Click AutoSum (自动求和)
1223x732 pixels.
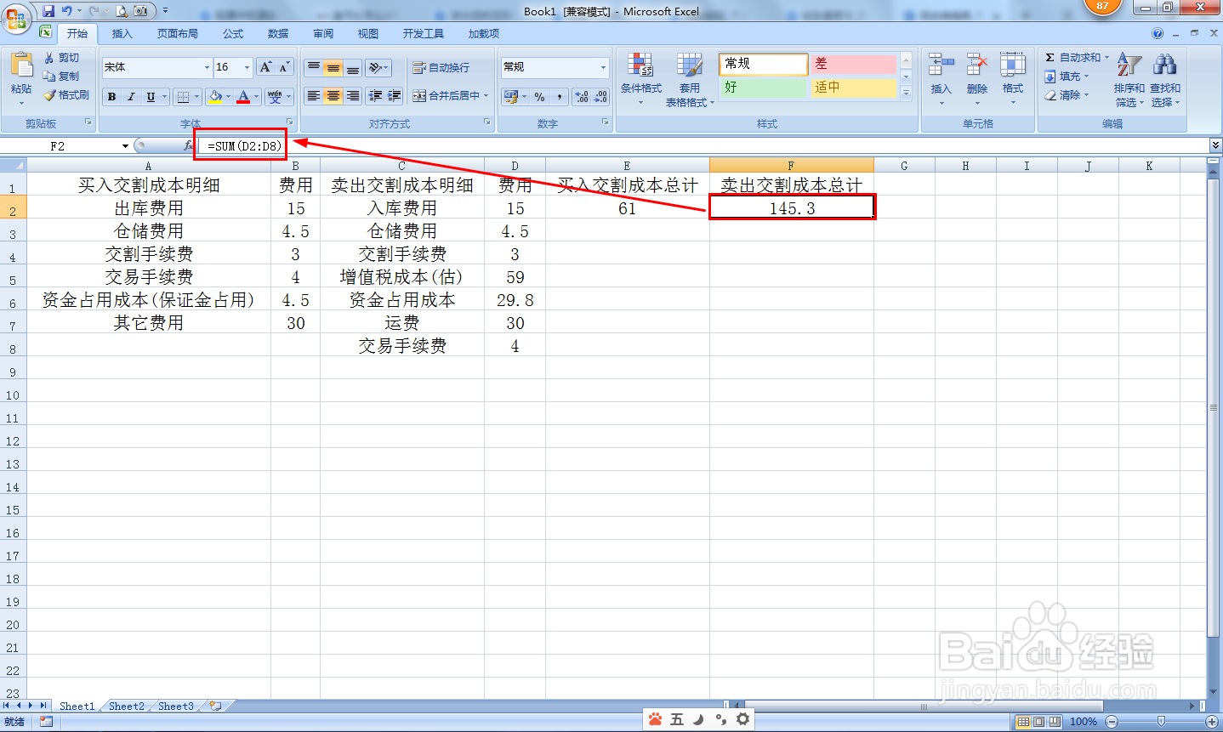[1074, 58]
